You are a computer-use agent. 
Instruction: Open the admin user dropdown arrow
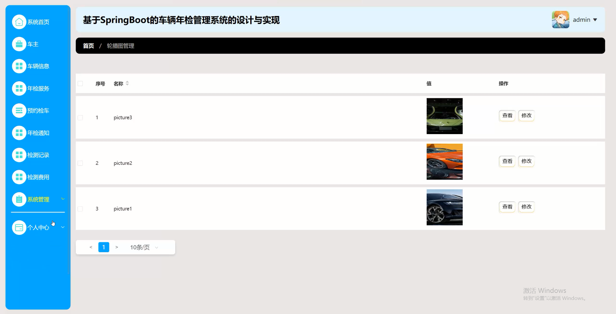[x=595, y=20]
